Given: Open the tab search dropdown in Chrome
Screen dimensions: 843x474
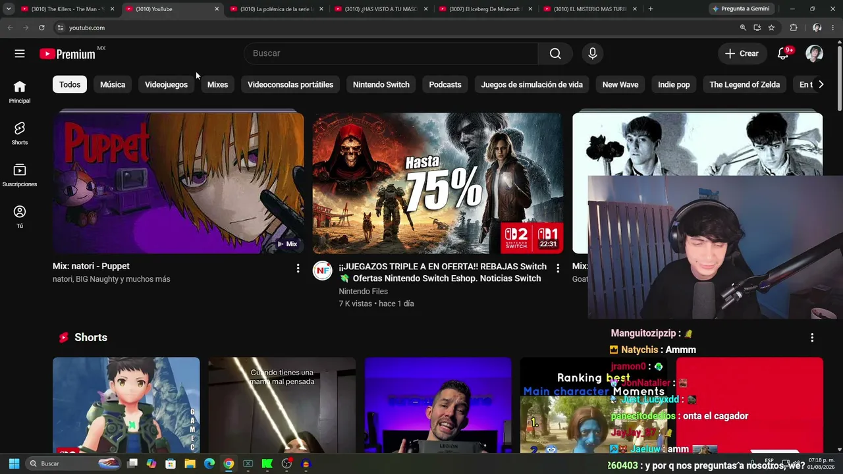Looking at the screenshot, I should click(x=9, y=9).
